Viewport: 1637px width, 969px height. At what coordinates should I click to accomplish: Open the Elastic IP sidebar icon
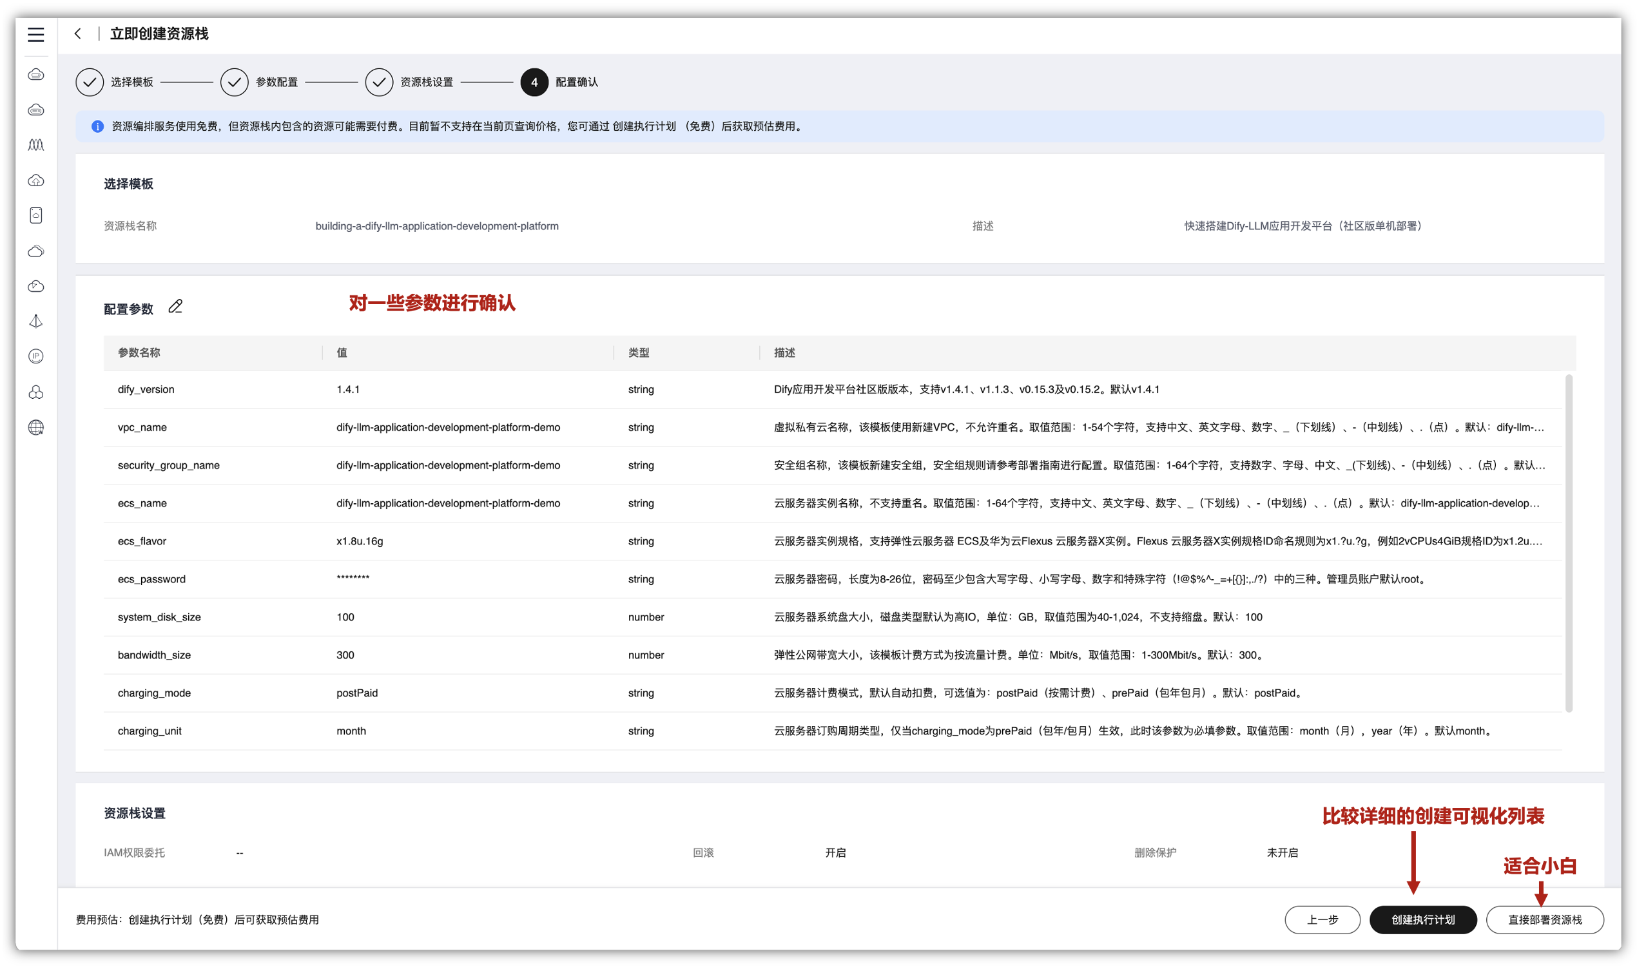click(x=36, y=356)
